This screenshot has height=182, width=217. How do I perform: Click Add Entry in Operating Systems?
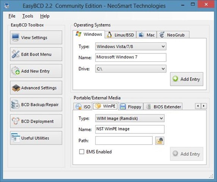pos(187,79)
